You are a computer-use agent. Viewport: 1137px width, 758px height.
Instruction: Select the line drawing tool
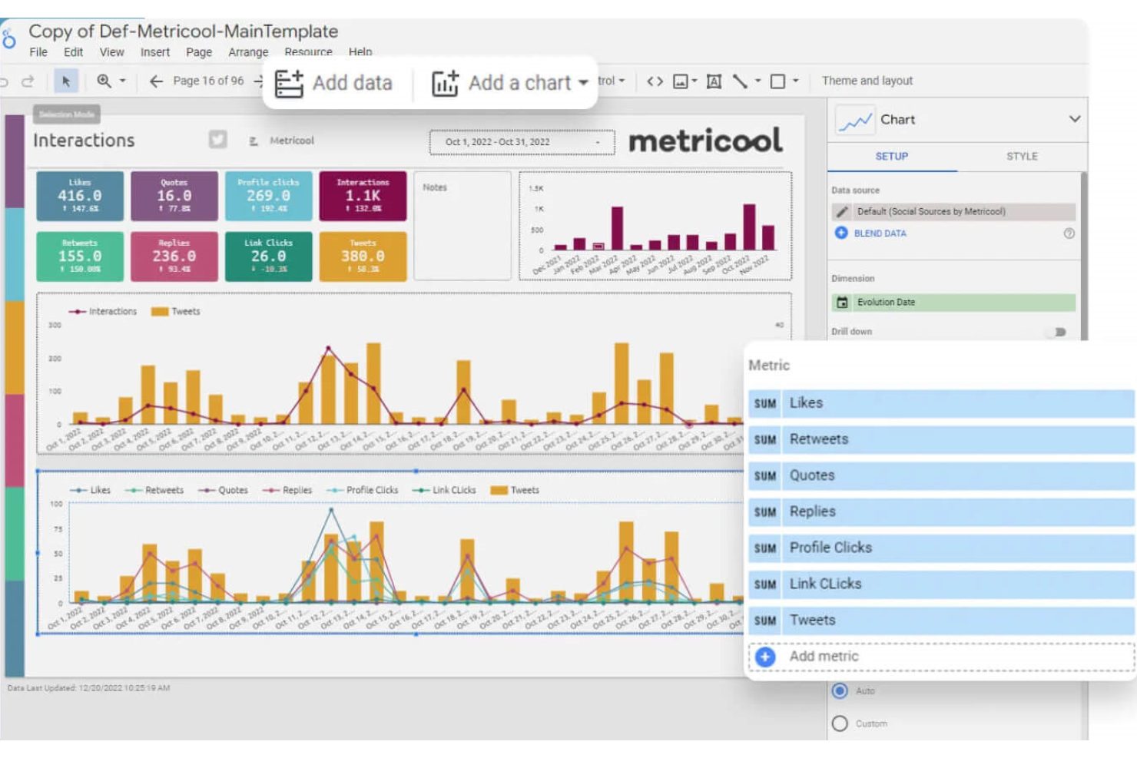[740, 80]
